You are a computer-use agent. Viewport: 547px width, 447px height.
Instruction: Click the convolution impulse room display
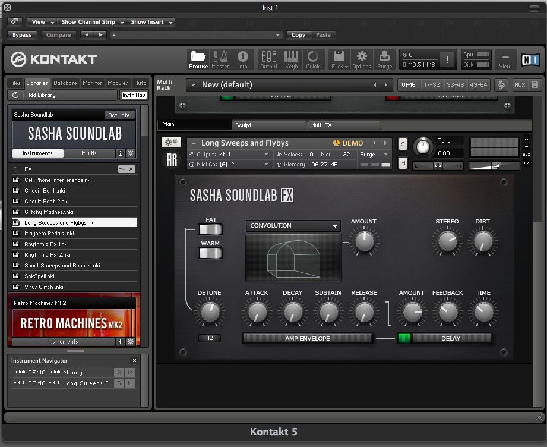click(293, 258)
